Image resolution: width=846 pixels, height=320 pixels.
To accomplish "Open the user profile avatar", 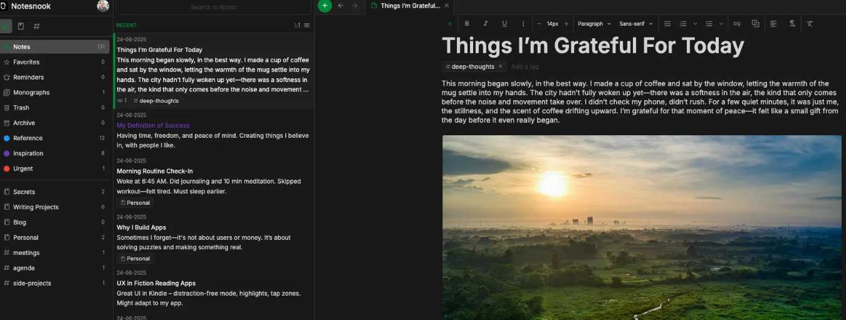I will pos(103,6).
